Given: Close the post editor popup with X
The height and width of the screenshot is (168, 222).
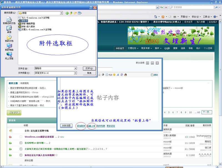Looking at the screenshot, I should coord(157,63).
